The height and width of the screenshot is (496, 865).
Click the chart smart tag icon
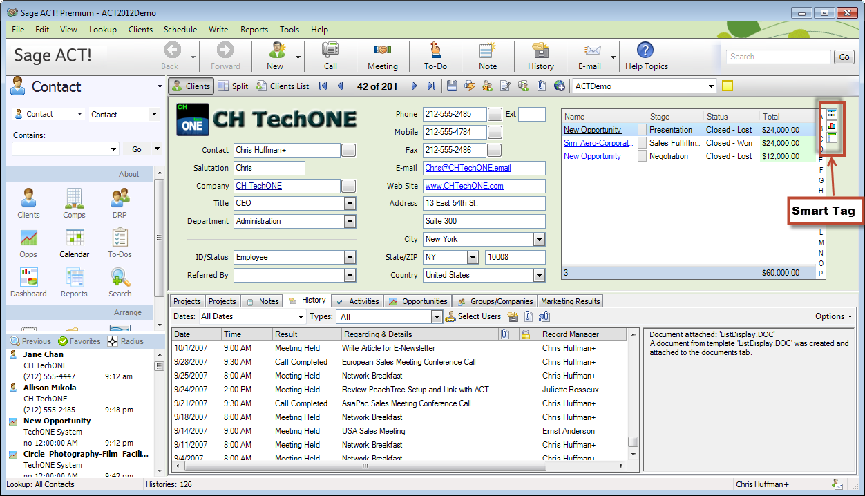point(832,126)
